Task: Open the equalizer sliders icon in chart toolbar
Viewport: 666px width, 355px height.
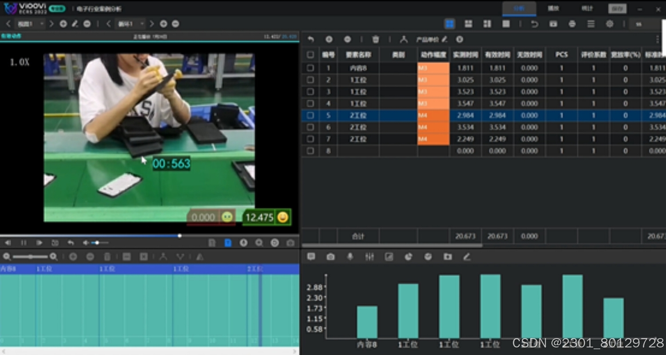Action: click(x=369, y=257)
